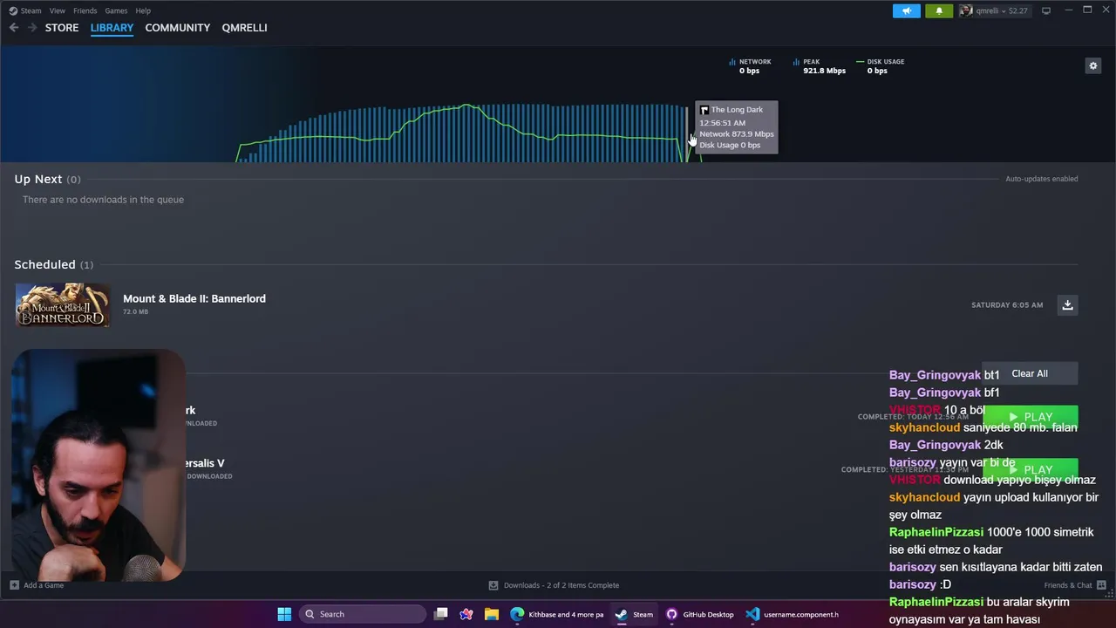Open Friends & Chat
Viewport: 1116px width, 628px height.
pos(1075,585)
